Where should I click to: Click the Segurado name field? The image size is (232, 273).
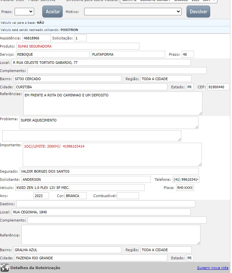[109, 171]
